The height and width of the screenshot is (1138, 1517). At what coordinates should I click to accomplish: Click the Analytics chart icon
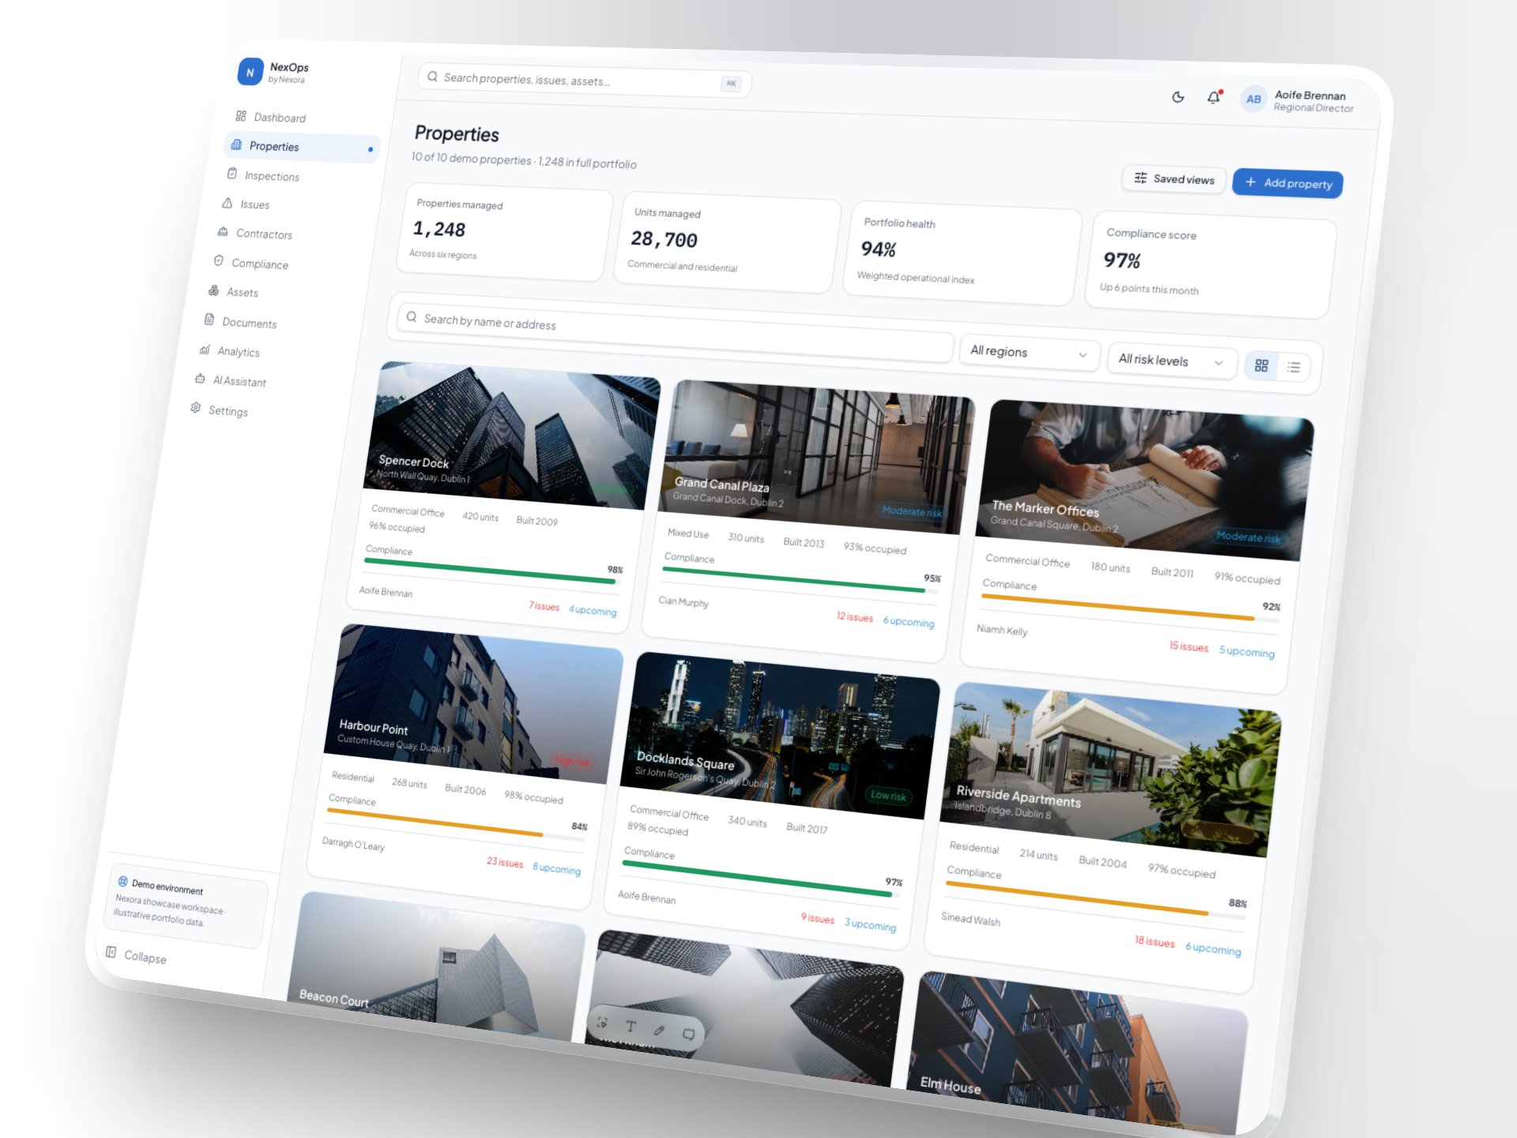(205, 349)
